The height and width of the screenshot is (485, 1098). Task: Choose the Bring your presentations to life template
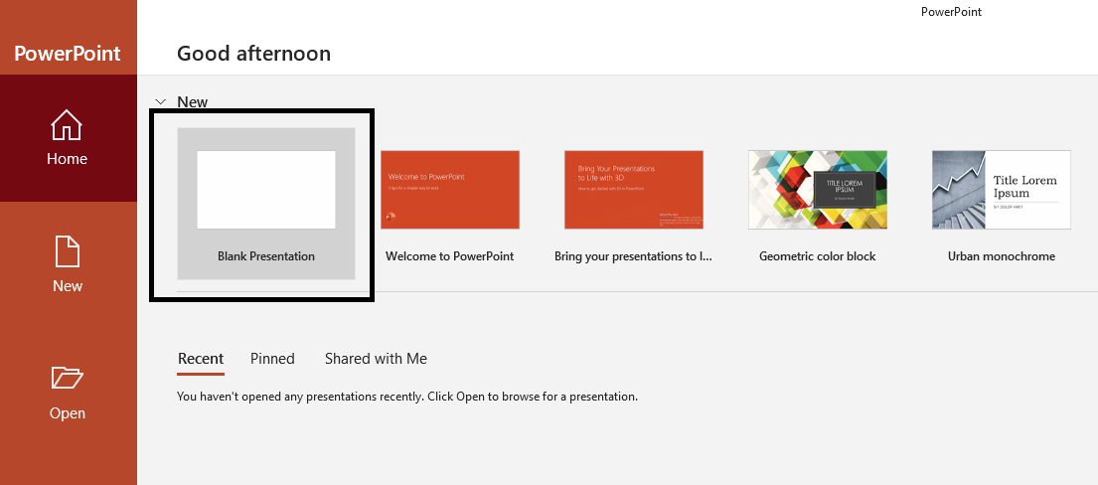(x=634, y=190)
